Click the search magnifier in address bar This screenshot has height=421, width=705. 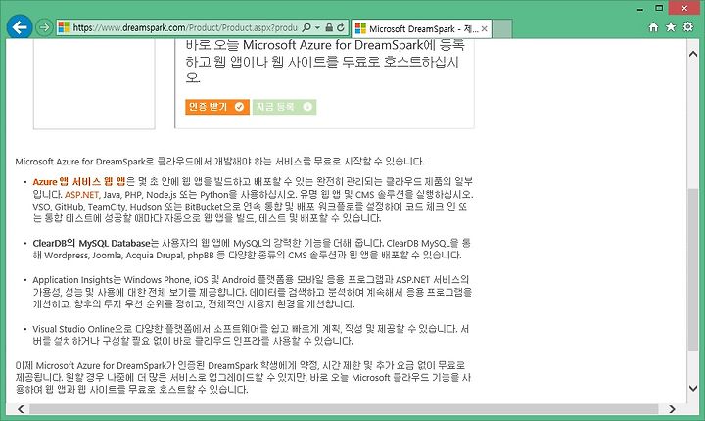(x=306, y=27)
